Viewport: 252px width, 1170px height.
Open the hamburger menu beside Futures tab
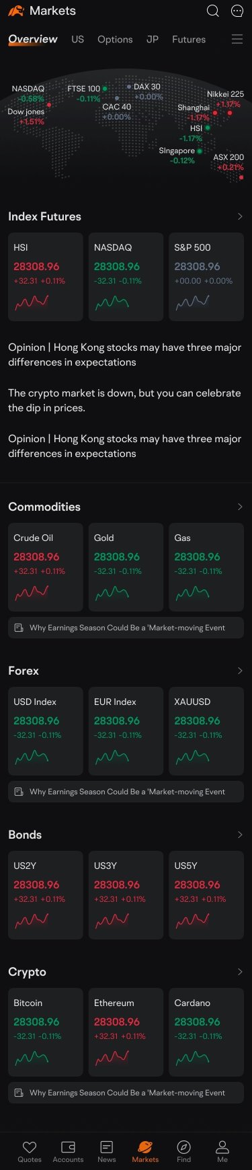click(237, 40)
